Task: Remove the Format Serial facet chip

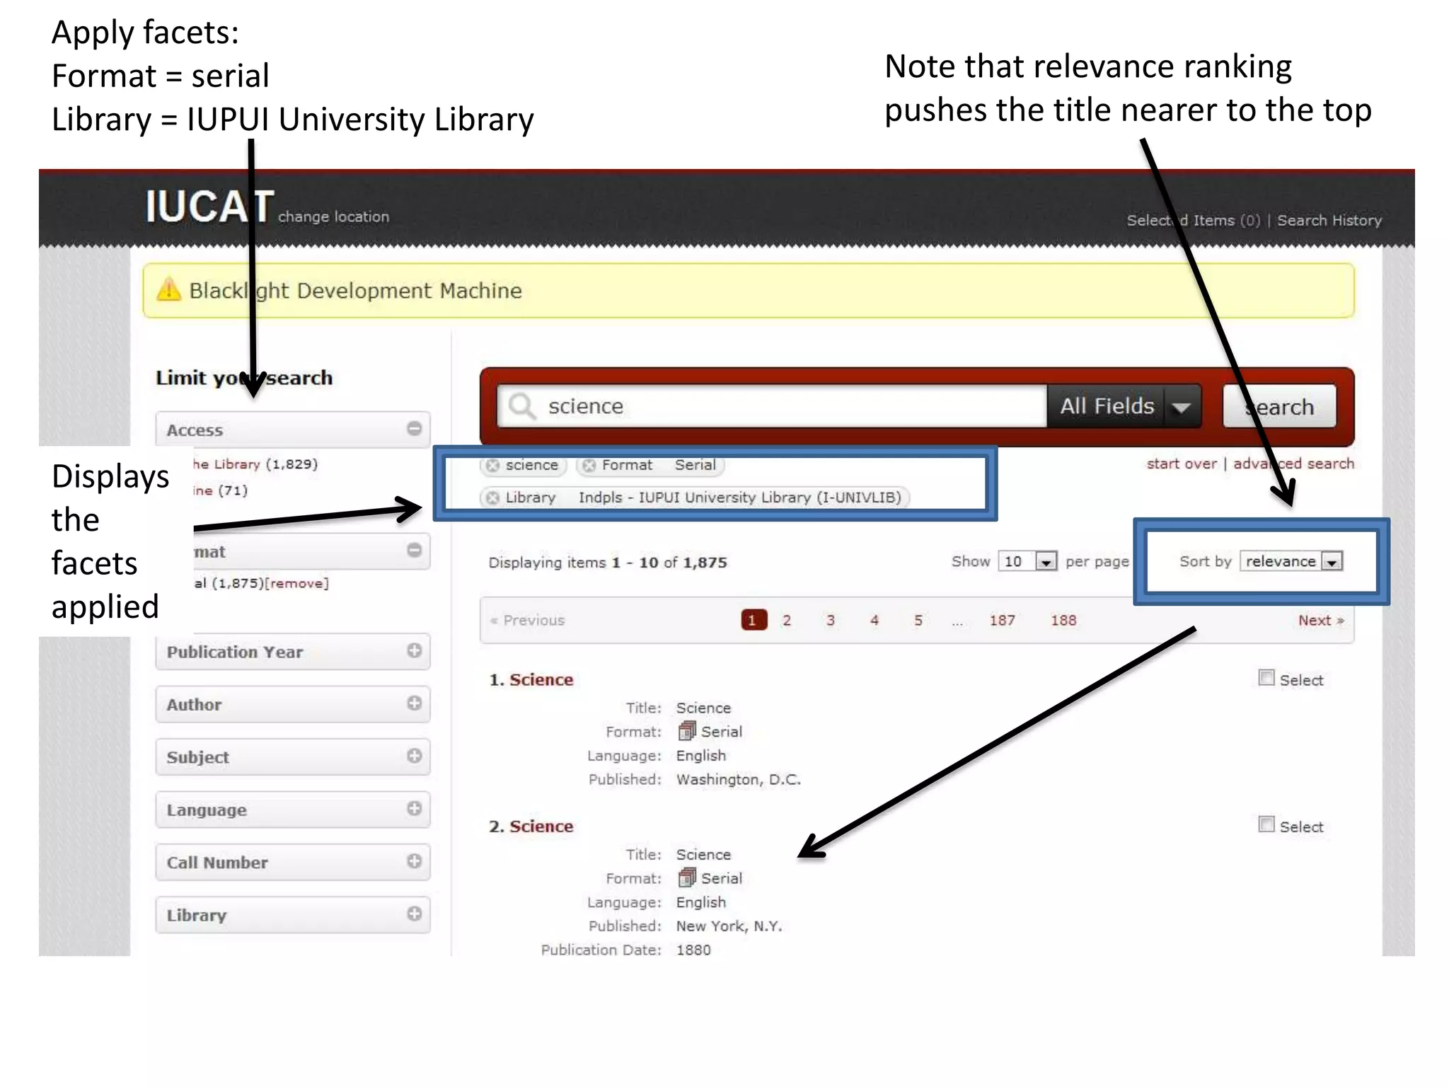Action: point(589,465)
